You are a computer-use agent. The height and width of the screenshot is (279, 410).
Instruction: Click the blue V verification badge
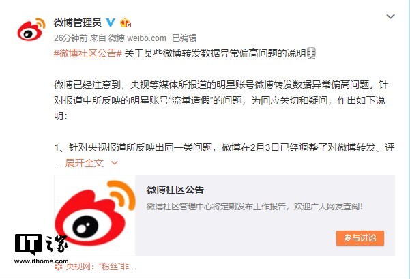click(111, 23)
